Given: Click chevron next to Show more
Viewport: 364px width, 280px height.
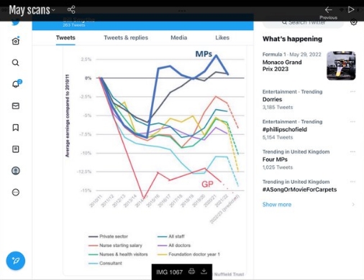Looking at the screenshot, I should coord(353,205).
